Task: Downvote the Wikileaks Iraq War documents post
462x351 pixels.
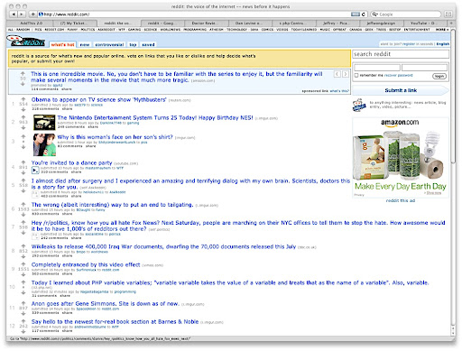Action: pyautogui.click(x=23, y=256)
